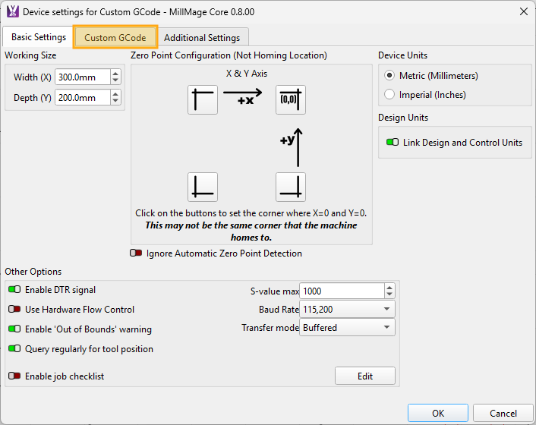536x425 pixels.
Task: Toggle Query regularly for tool position
Action: pos(14,349)
